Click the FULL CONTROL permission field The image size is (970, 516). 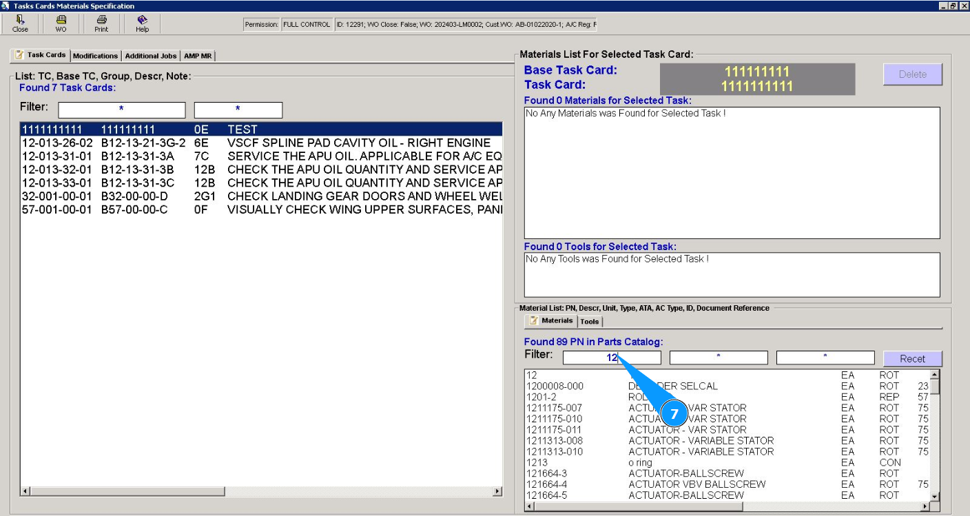307,25
